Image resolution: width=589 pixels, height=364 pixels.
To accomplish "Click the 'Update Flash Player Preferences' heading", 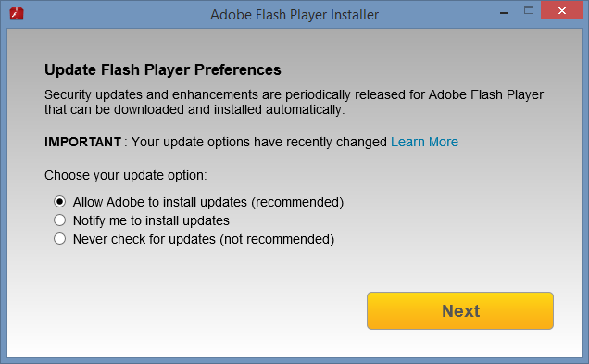I will coord(163,69).
